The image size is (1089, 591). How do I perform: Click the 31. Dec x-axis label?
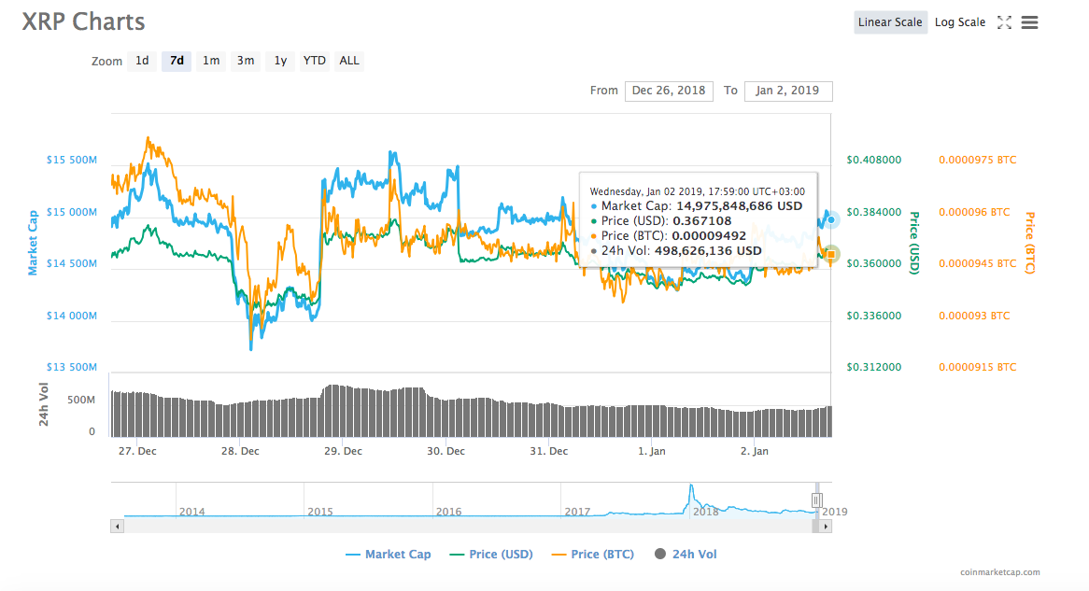tap(548, 451)
